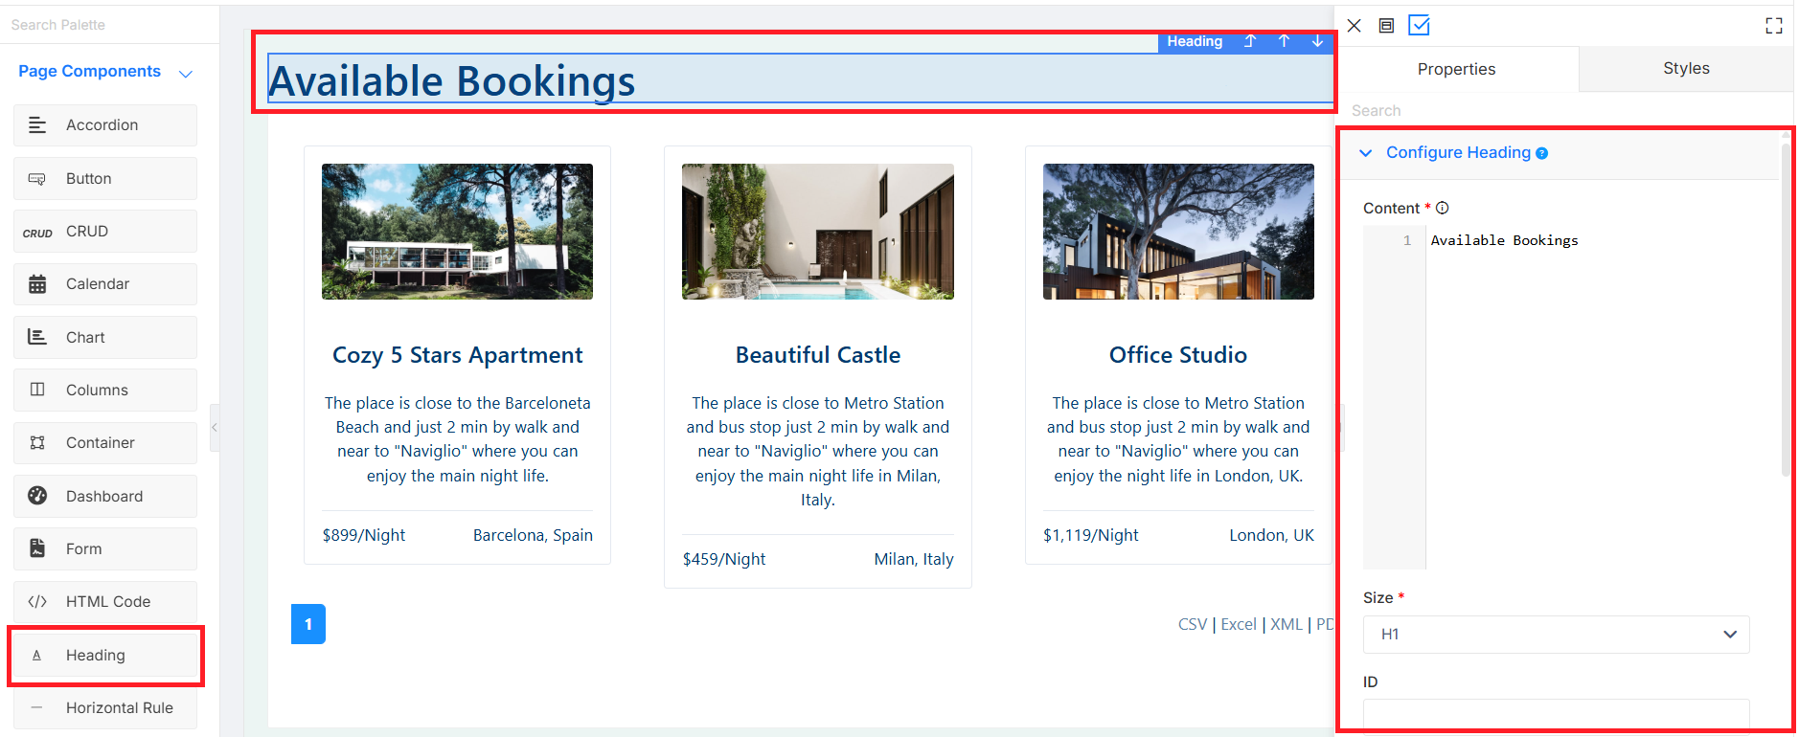1799x737 pixels.
Task: Click the Heading label tab on canvas
Action: [1195, 41]
